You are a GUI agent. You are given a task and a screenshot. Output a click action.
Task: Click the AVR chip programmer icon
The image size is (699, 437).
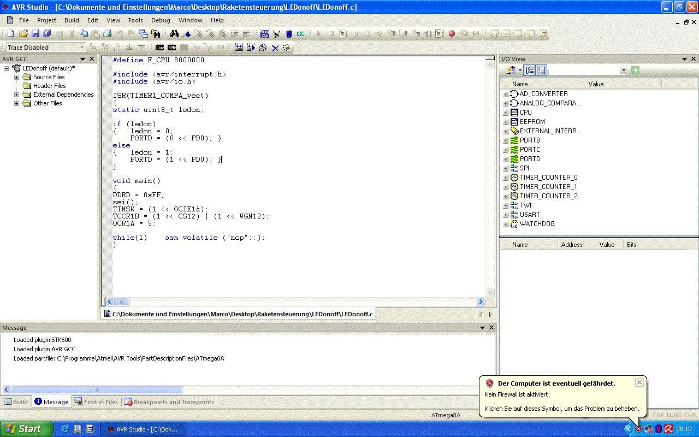(x=171, y=48)
